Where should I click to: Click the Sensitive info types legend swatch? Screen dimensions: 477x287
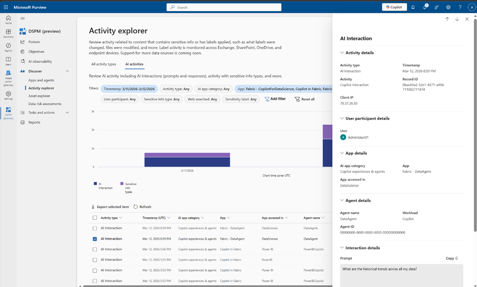point(122,184)
